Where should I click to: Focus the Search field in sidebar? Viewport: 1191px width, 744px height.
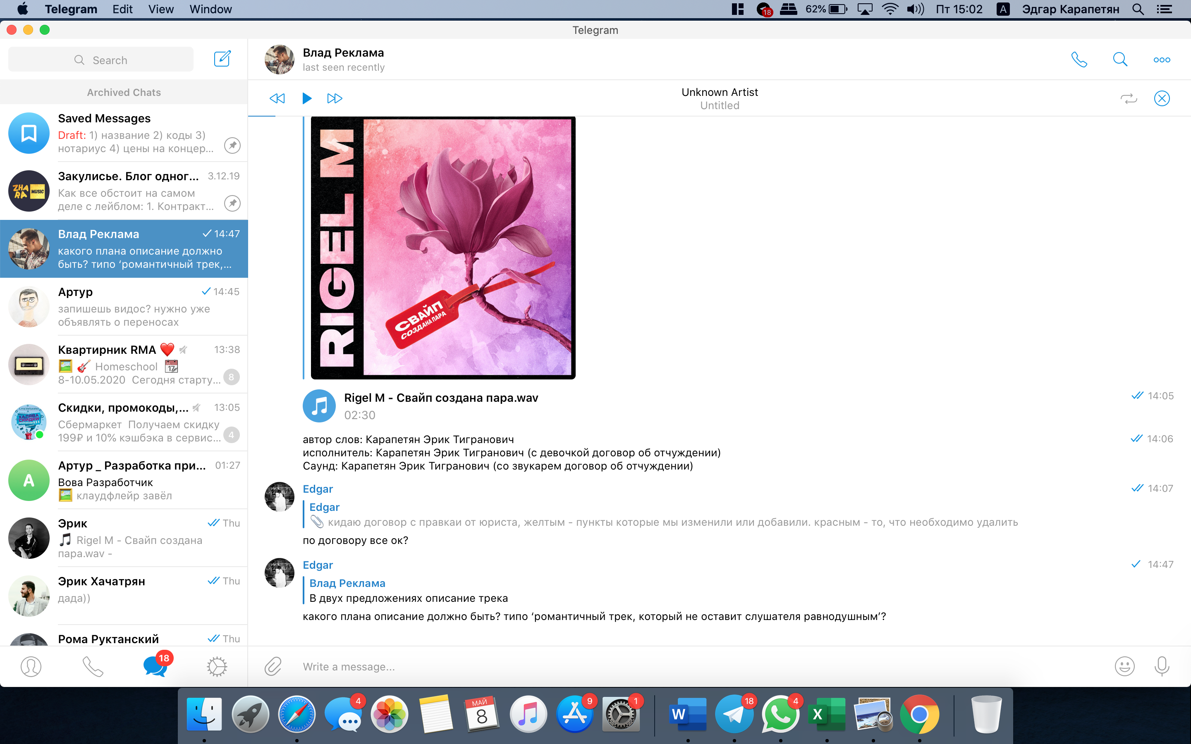coord(101,60)
